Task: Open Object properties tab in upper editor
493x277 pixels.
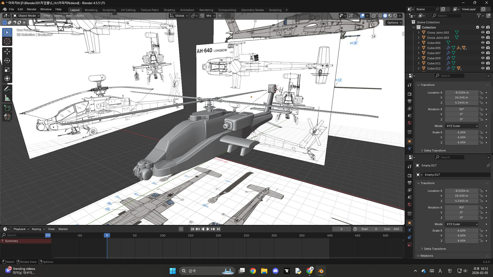Action: tap(410, 141)
